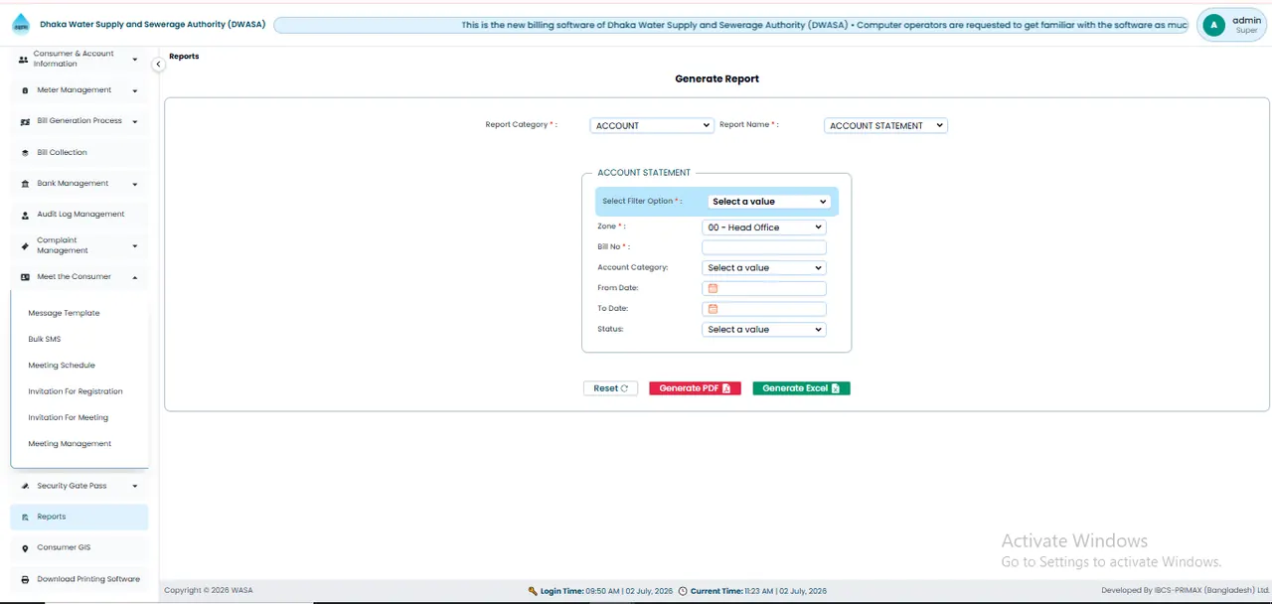Image resolution: width=1272 pixels, height=604 pixels.
Task: Click the Complaint Management icon
Action: tap(25, 245)
